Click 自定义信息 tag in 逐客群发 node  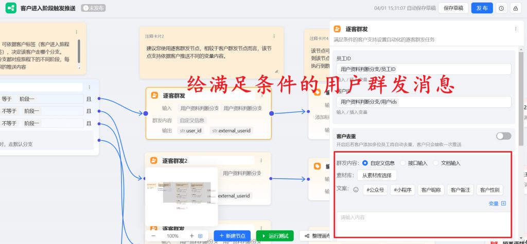point(192,120)
